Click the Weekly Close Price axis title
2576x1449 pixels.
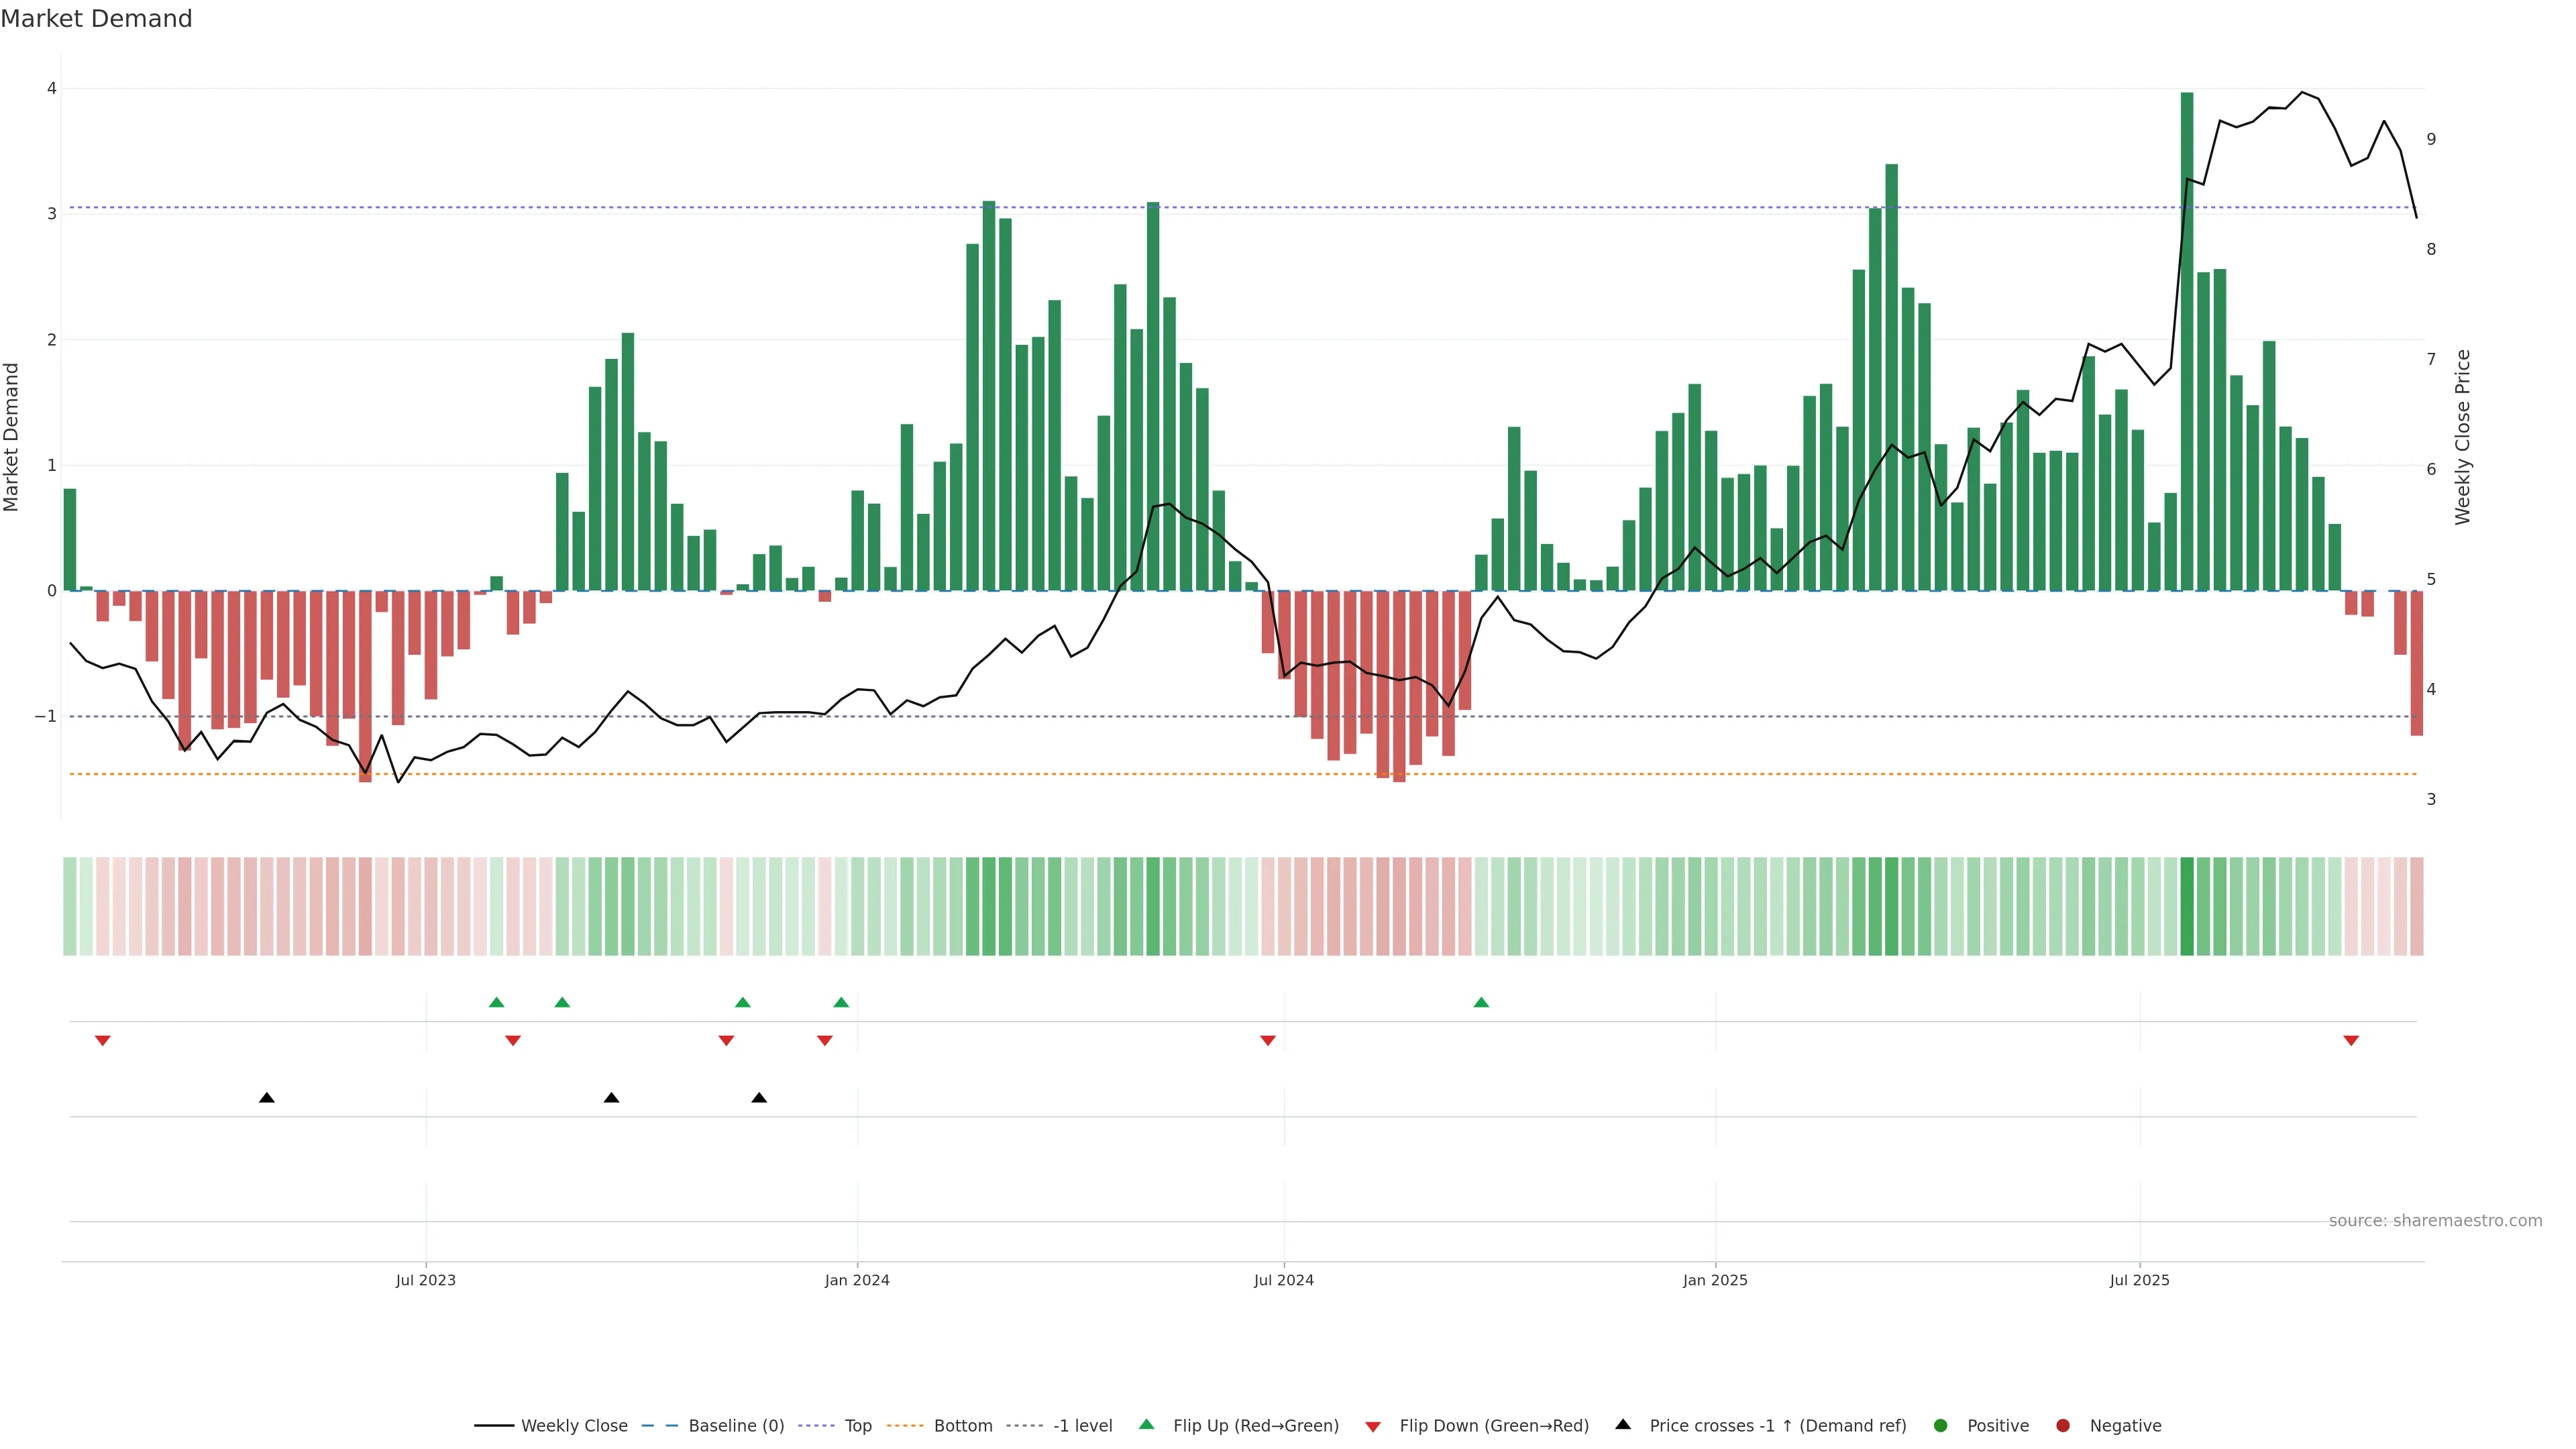click(x=2462, y=437)
